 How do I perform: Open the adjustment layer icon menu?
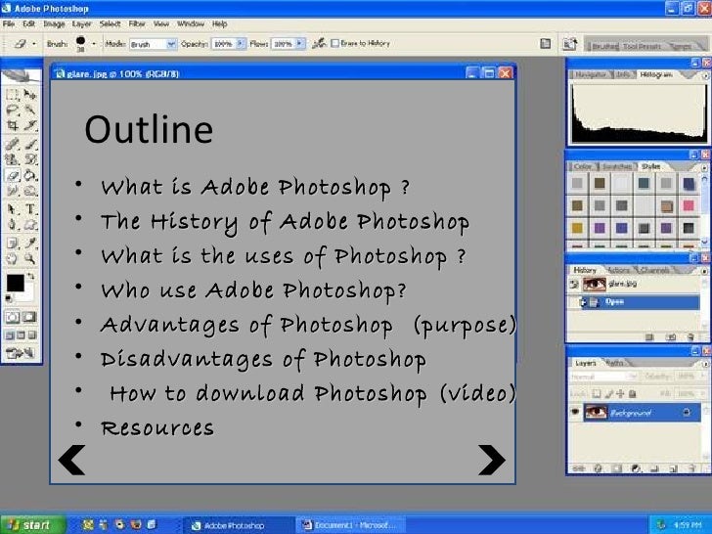636,468
